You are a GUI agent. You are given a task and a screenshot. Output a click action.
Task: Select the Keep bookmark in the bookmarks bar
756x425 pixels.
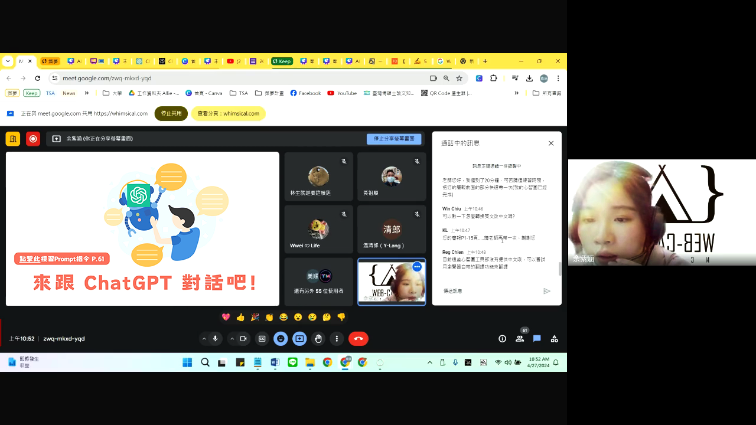click(x=31, y=93)
